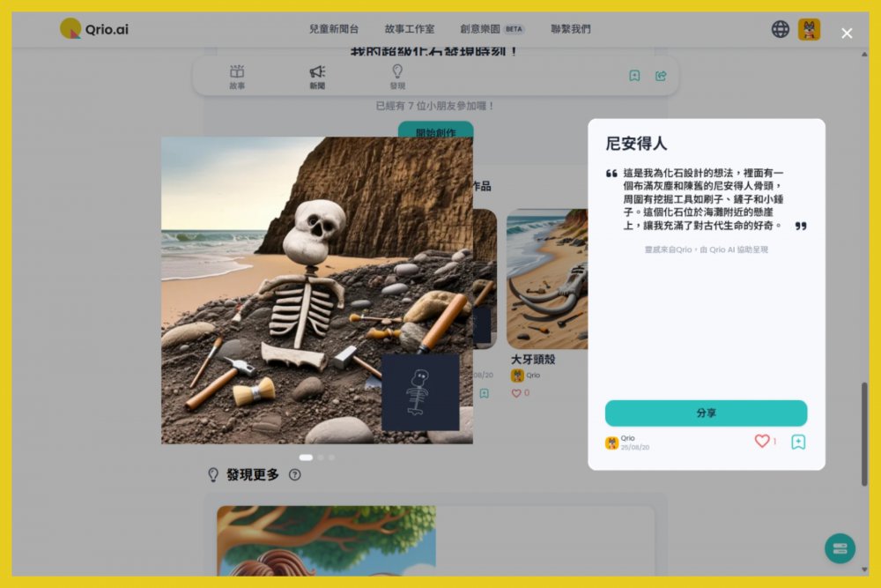The image size is (881, 588).
Task: Select 聯繫我們 in the top navigation
Action: pyautogui.click(x=571, y=29)
